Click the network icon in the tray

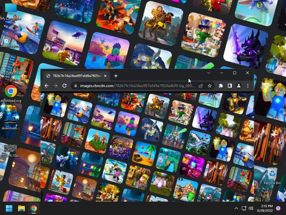pyautogui.click(x=244, y=208)
